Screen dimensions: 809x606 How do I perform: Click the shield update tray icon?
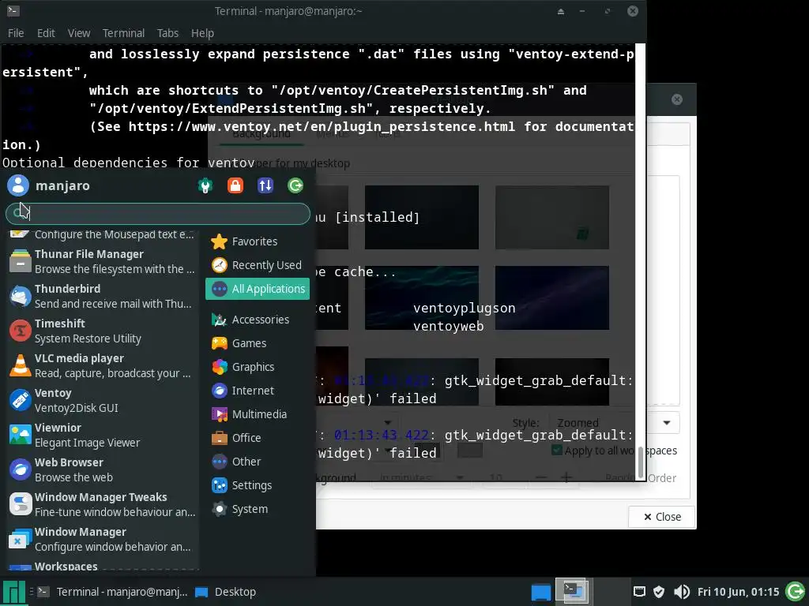(x=659, y=592)
